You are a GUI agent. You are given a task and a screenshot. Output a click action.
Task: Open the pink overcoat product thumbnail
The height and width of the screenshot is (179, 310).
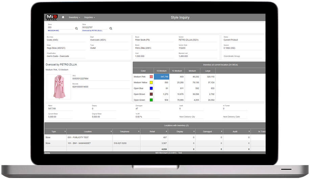tap(59, 87)
